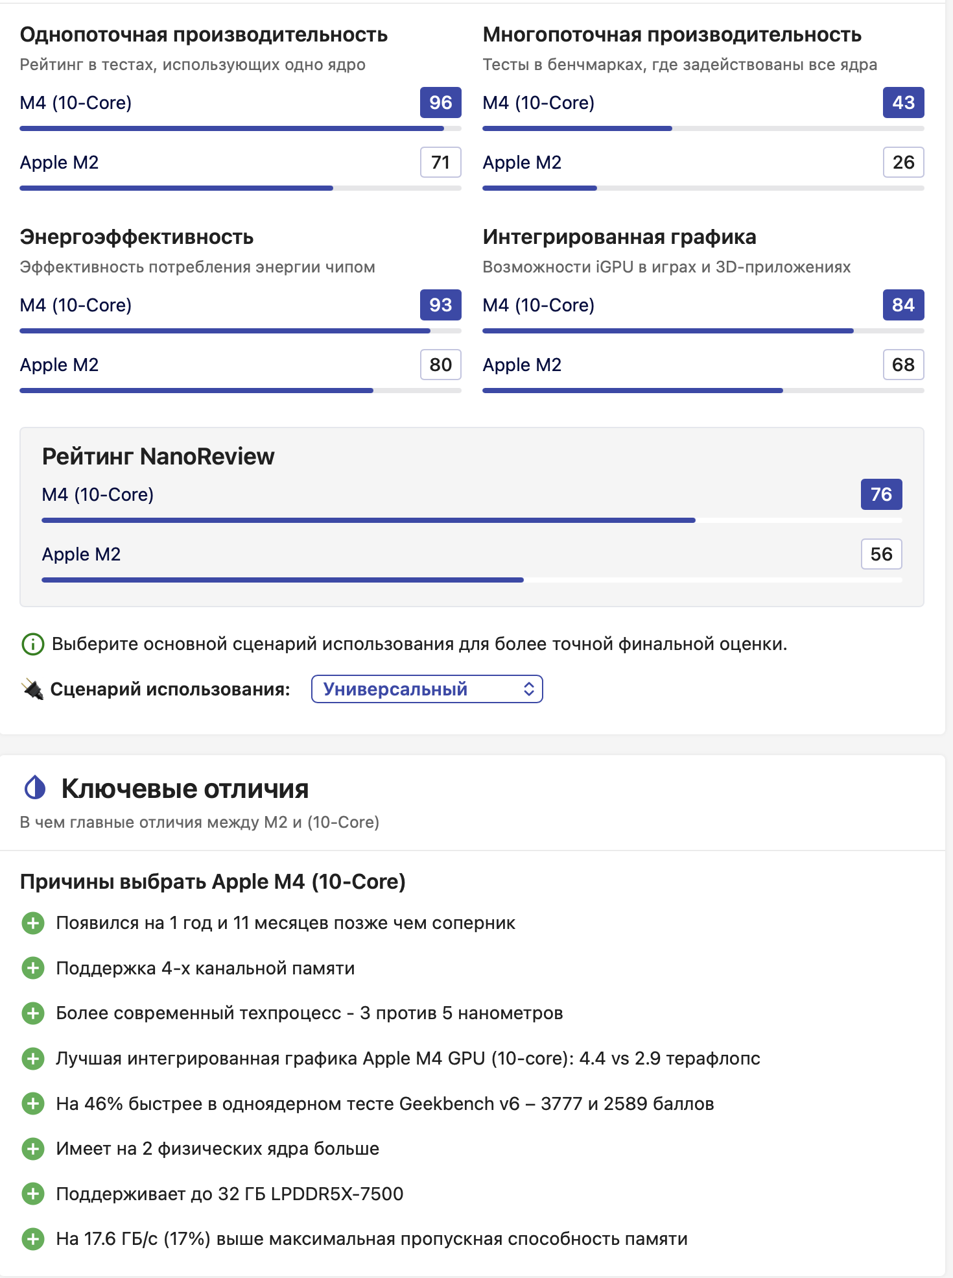
Task: Click M4 (10-Core) under Однопоточная производительность
Action: [x=76, y=102]
